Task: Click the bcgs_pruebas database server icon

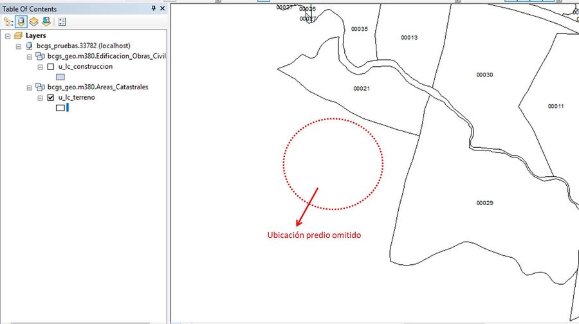Action: [x=29, y=46]
